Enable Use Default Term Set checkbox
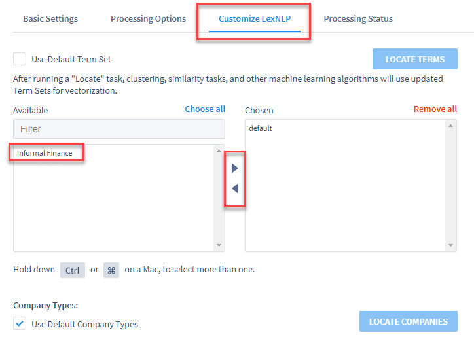This screenshot has width=474, height=337. 20,59
